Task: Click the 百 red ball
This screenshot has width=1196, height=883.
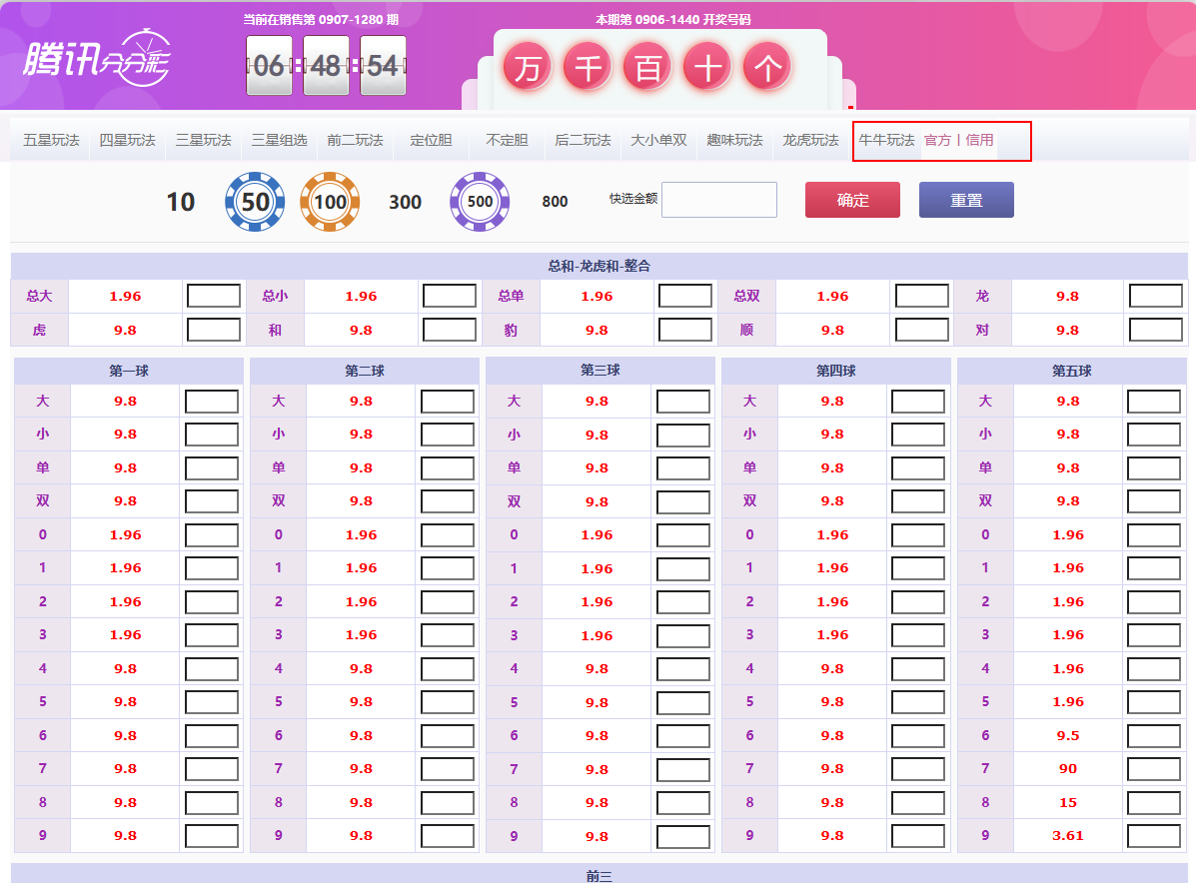Action: click(647, 67)
